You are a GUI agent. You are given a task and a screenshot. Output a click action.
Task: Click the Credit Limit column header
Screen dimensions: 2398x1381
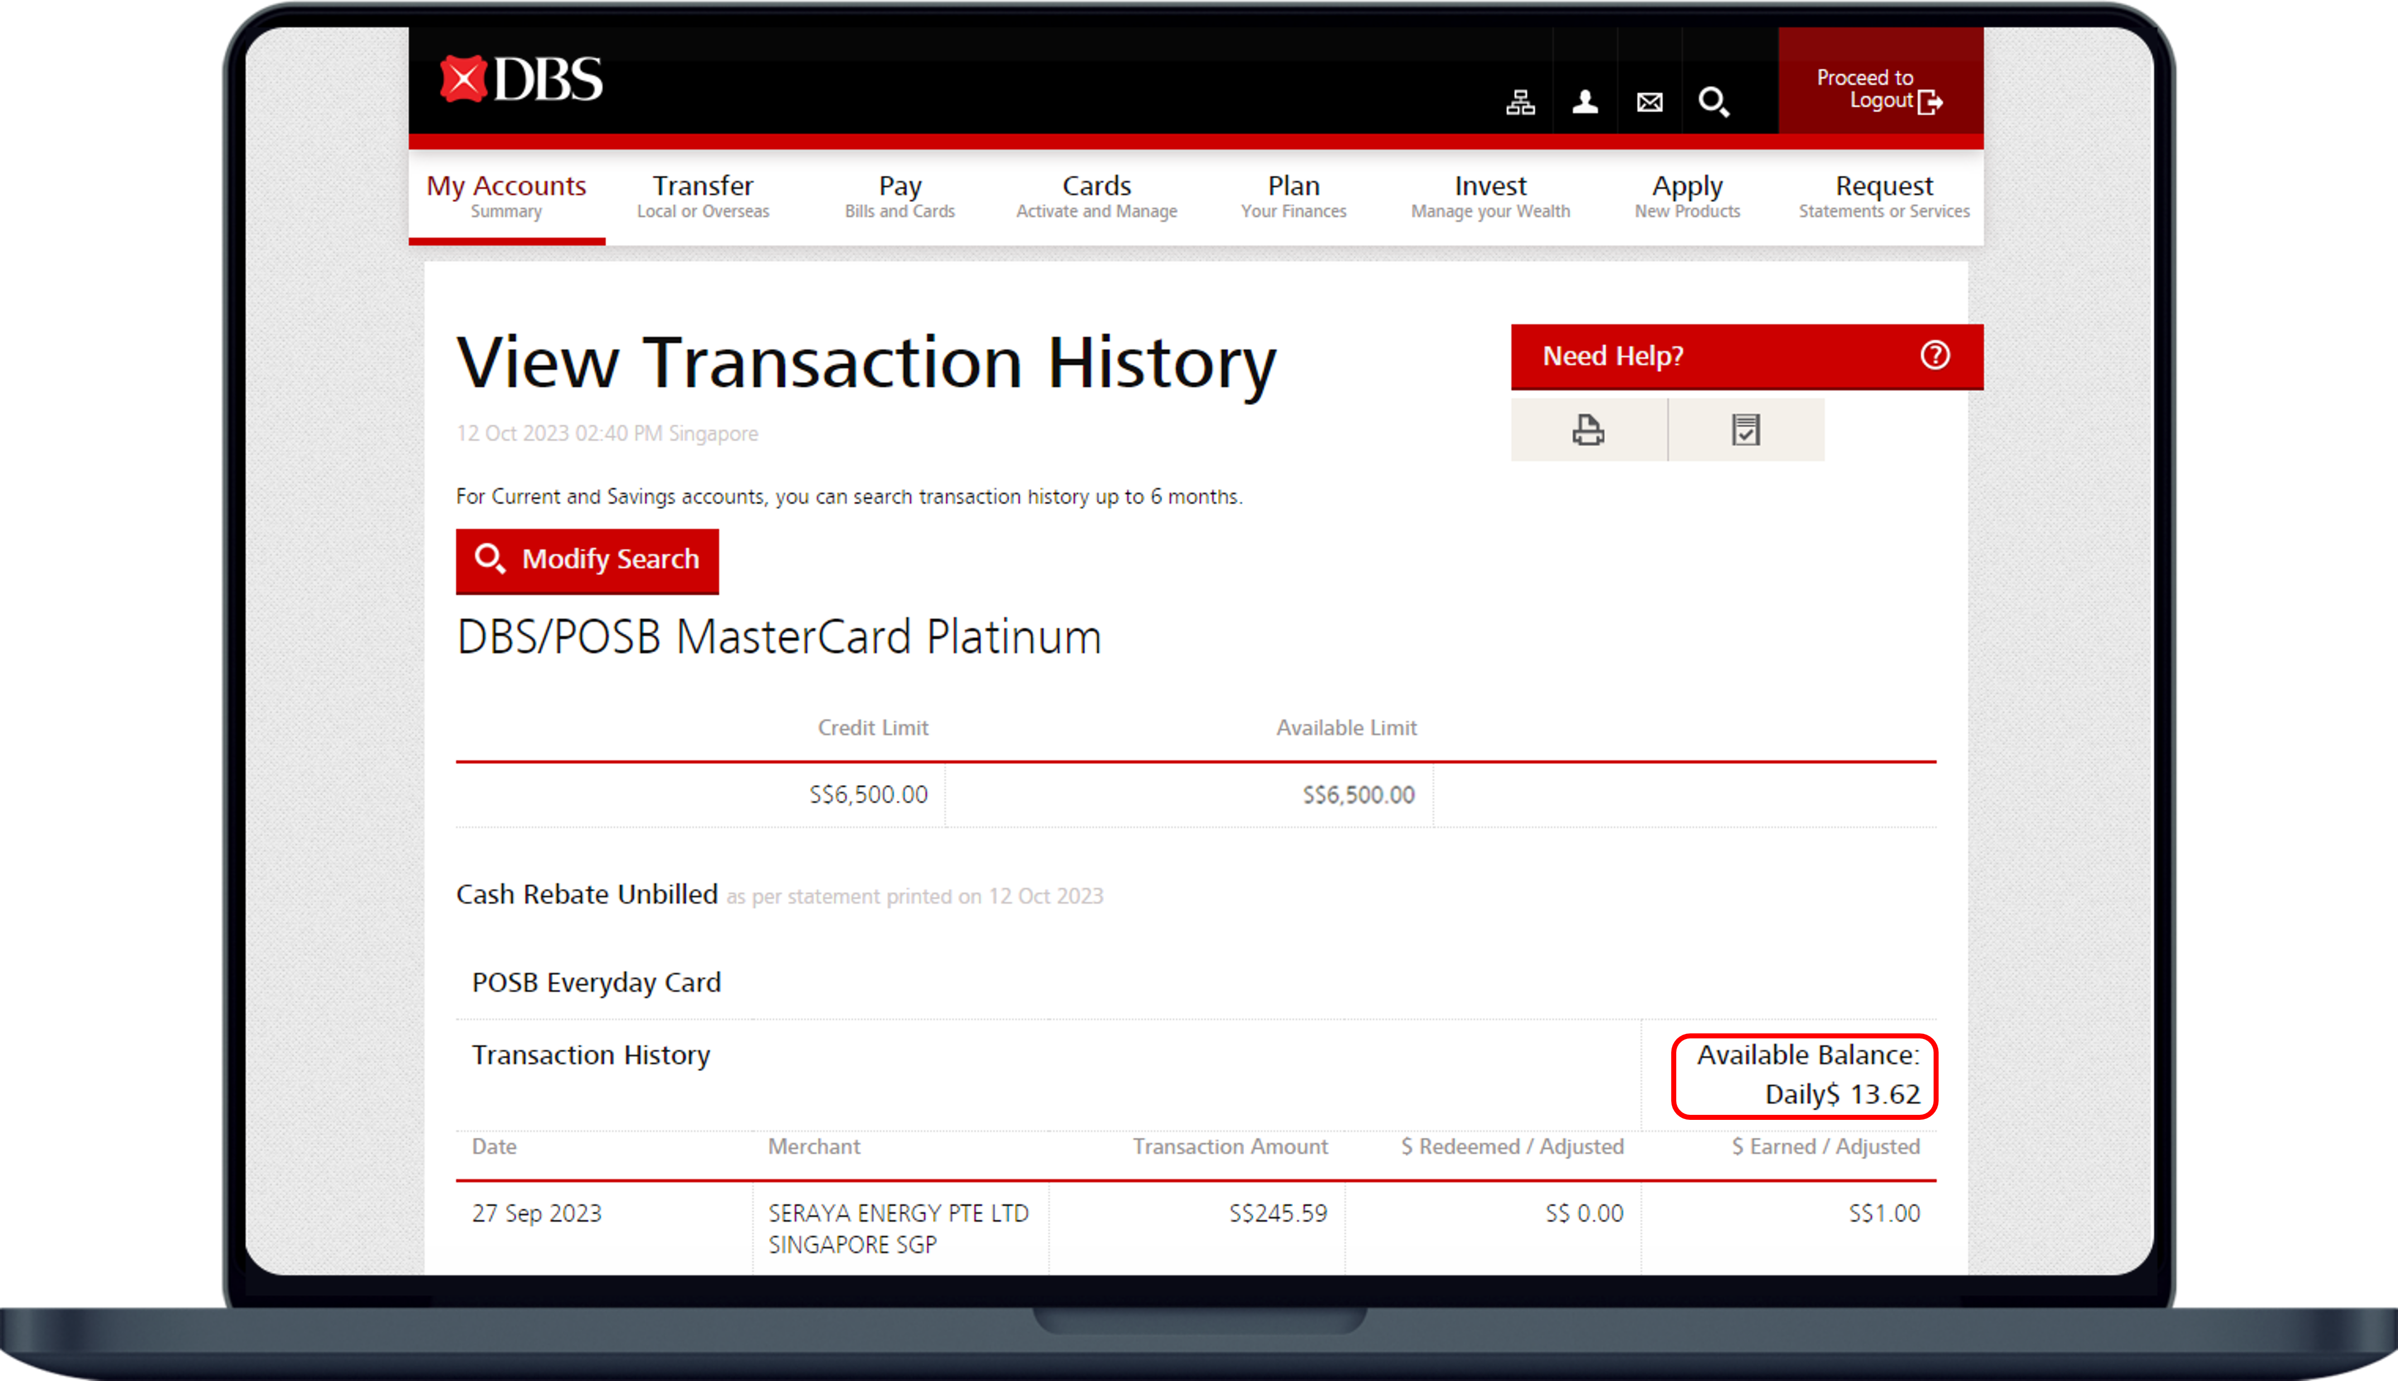pos(872,728)
